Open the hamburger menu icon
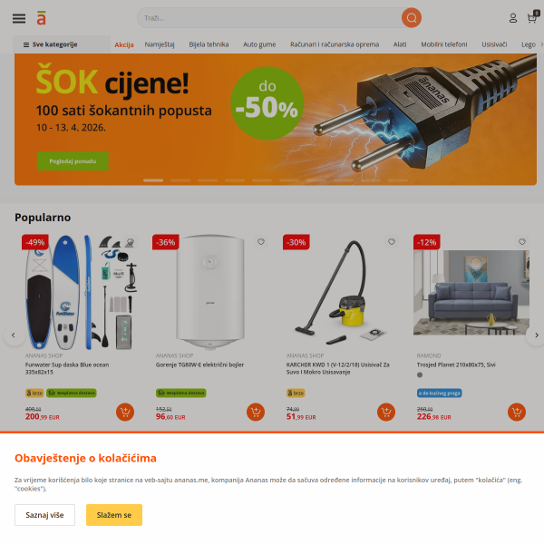 point(19,18)
